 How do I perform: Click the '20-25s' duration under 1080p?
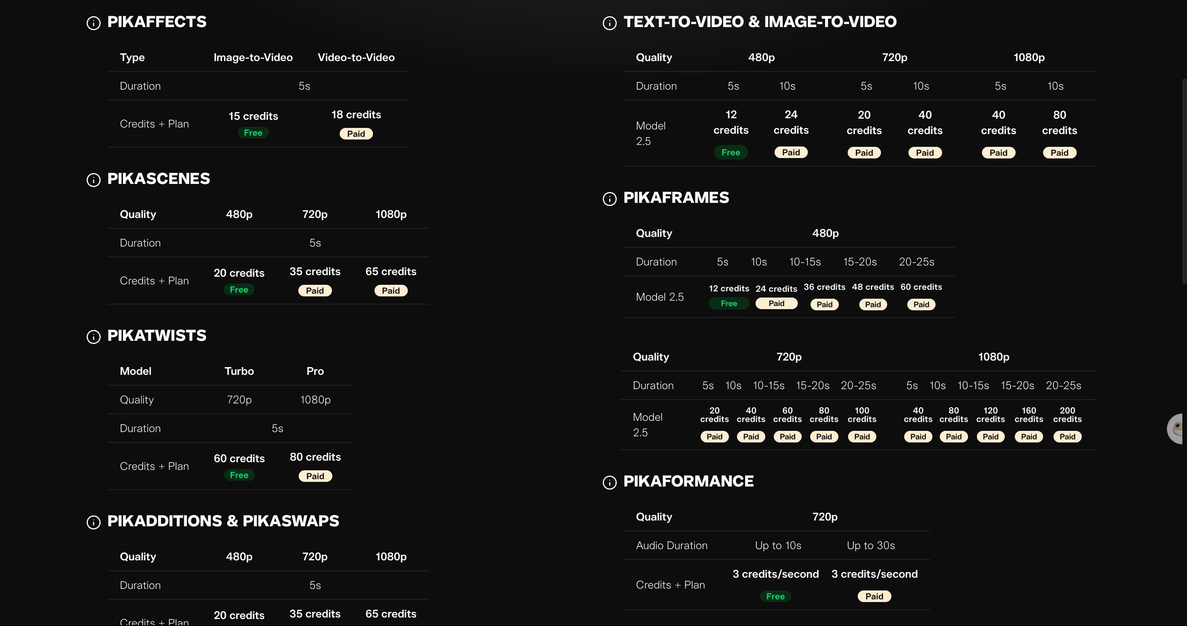[x=1064, y=385]
